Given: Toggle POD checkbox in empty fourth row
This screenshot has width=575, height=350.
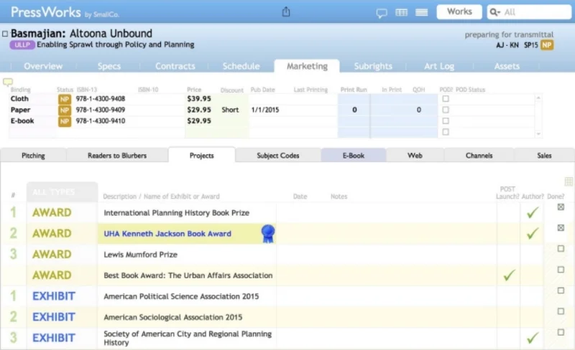Looking at the screenshot, I should (x=446, y=132).
